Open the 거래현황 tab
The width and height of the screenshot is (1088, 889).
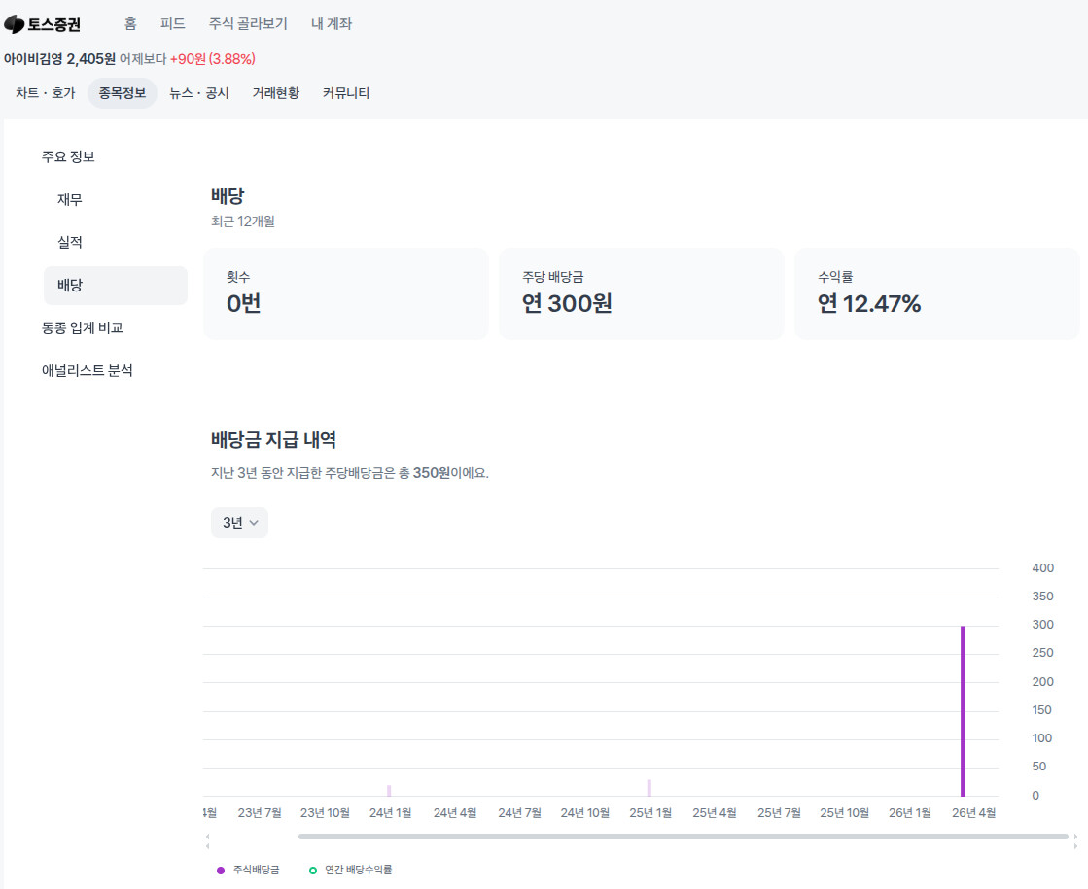(x=276, y=93)
